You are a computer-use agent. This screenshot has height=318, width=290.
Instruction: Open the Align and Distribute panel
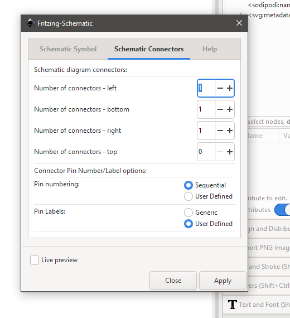tap(269, 229)
